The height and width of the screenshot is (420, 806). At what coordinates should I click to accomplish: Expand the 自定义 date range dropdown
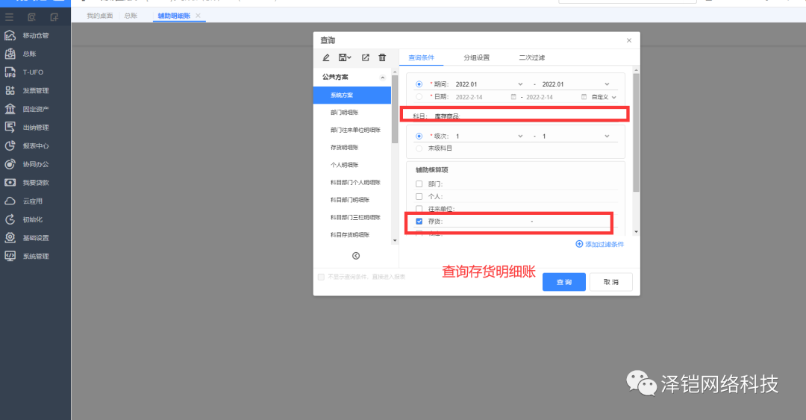tap(604, 97)
